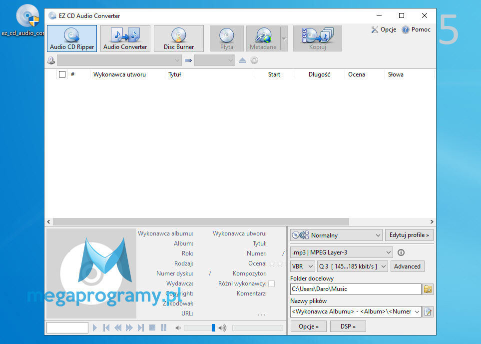The height and width of the screenshot is (344, 481).
Task: Click the volume slider
Action: click(x=199, y=328)
